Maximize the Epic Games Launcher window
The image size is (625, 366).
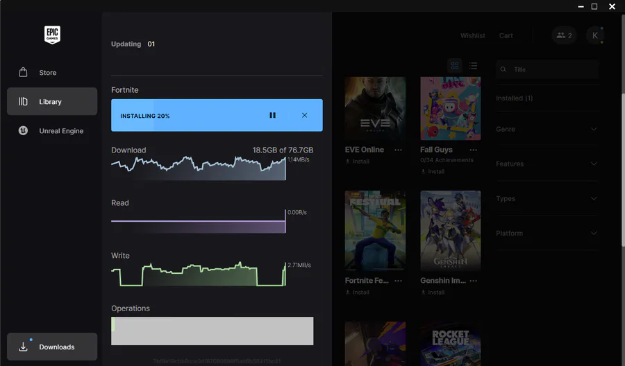594,6
